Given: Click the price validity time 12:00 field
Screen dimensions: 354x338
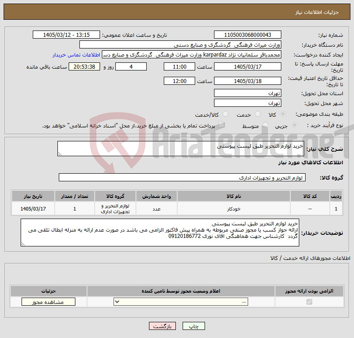Looking at the screenshot, I should point(179,81).
